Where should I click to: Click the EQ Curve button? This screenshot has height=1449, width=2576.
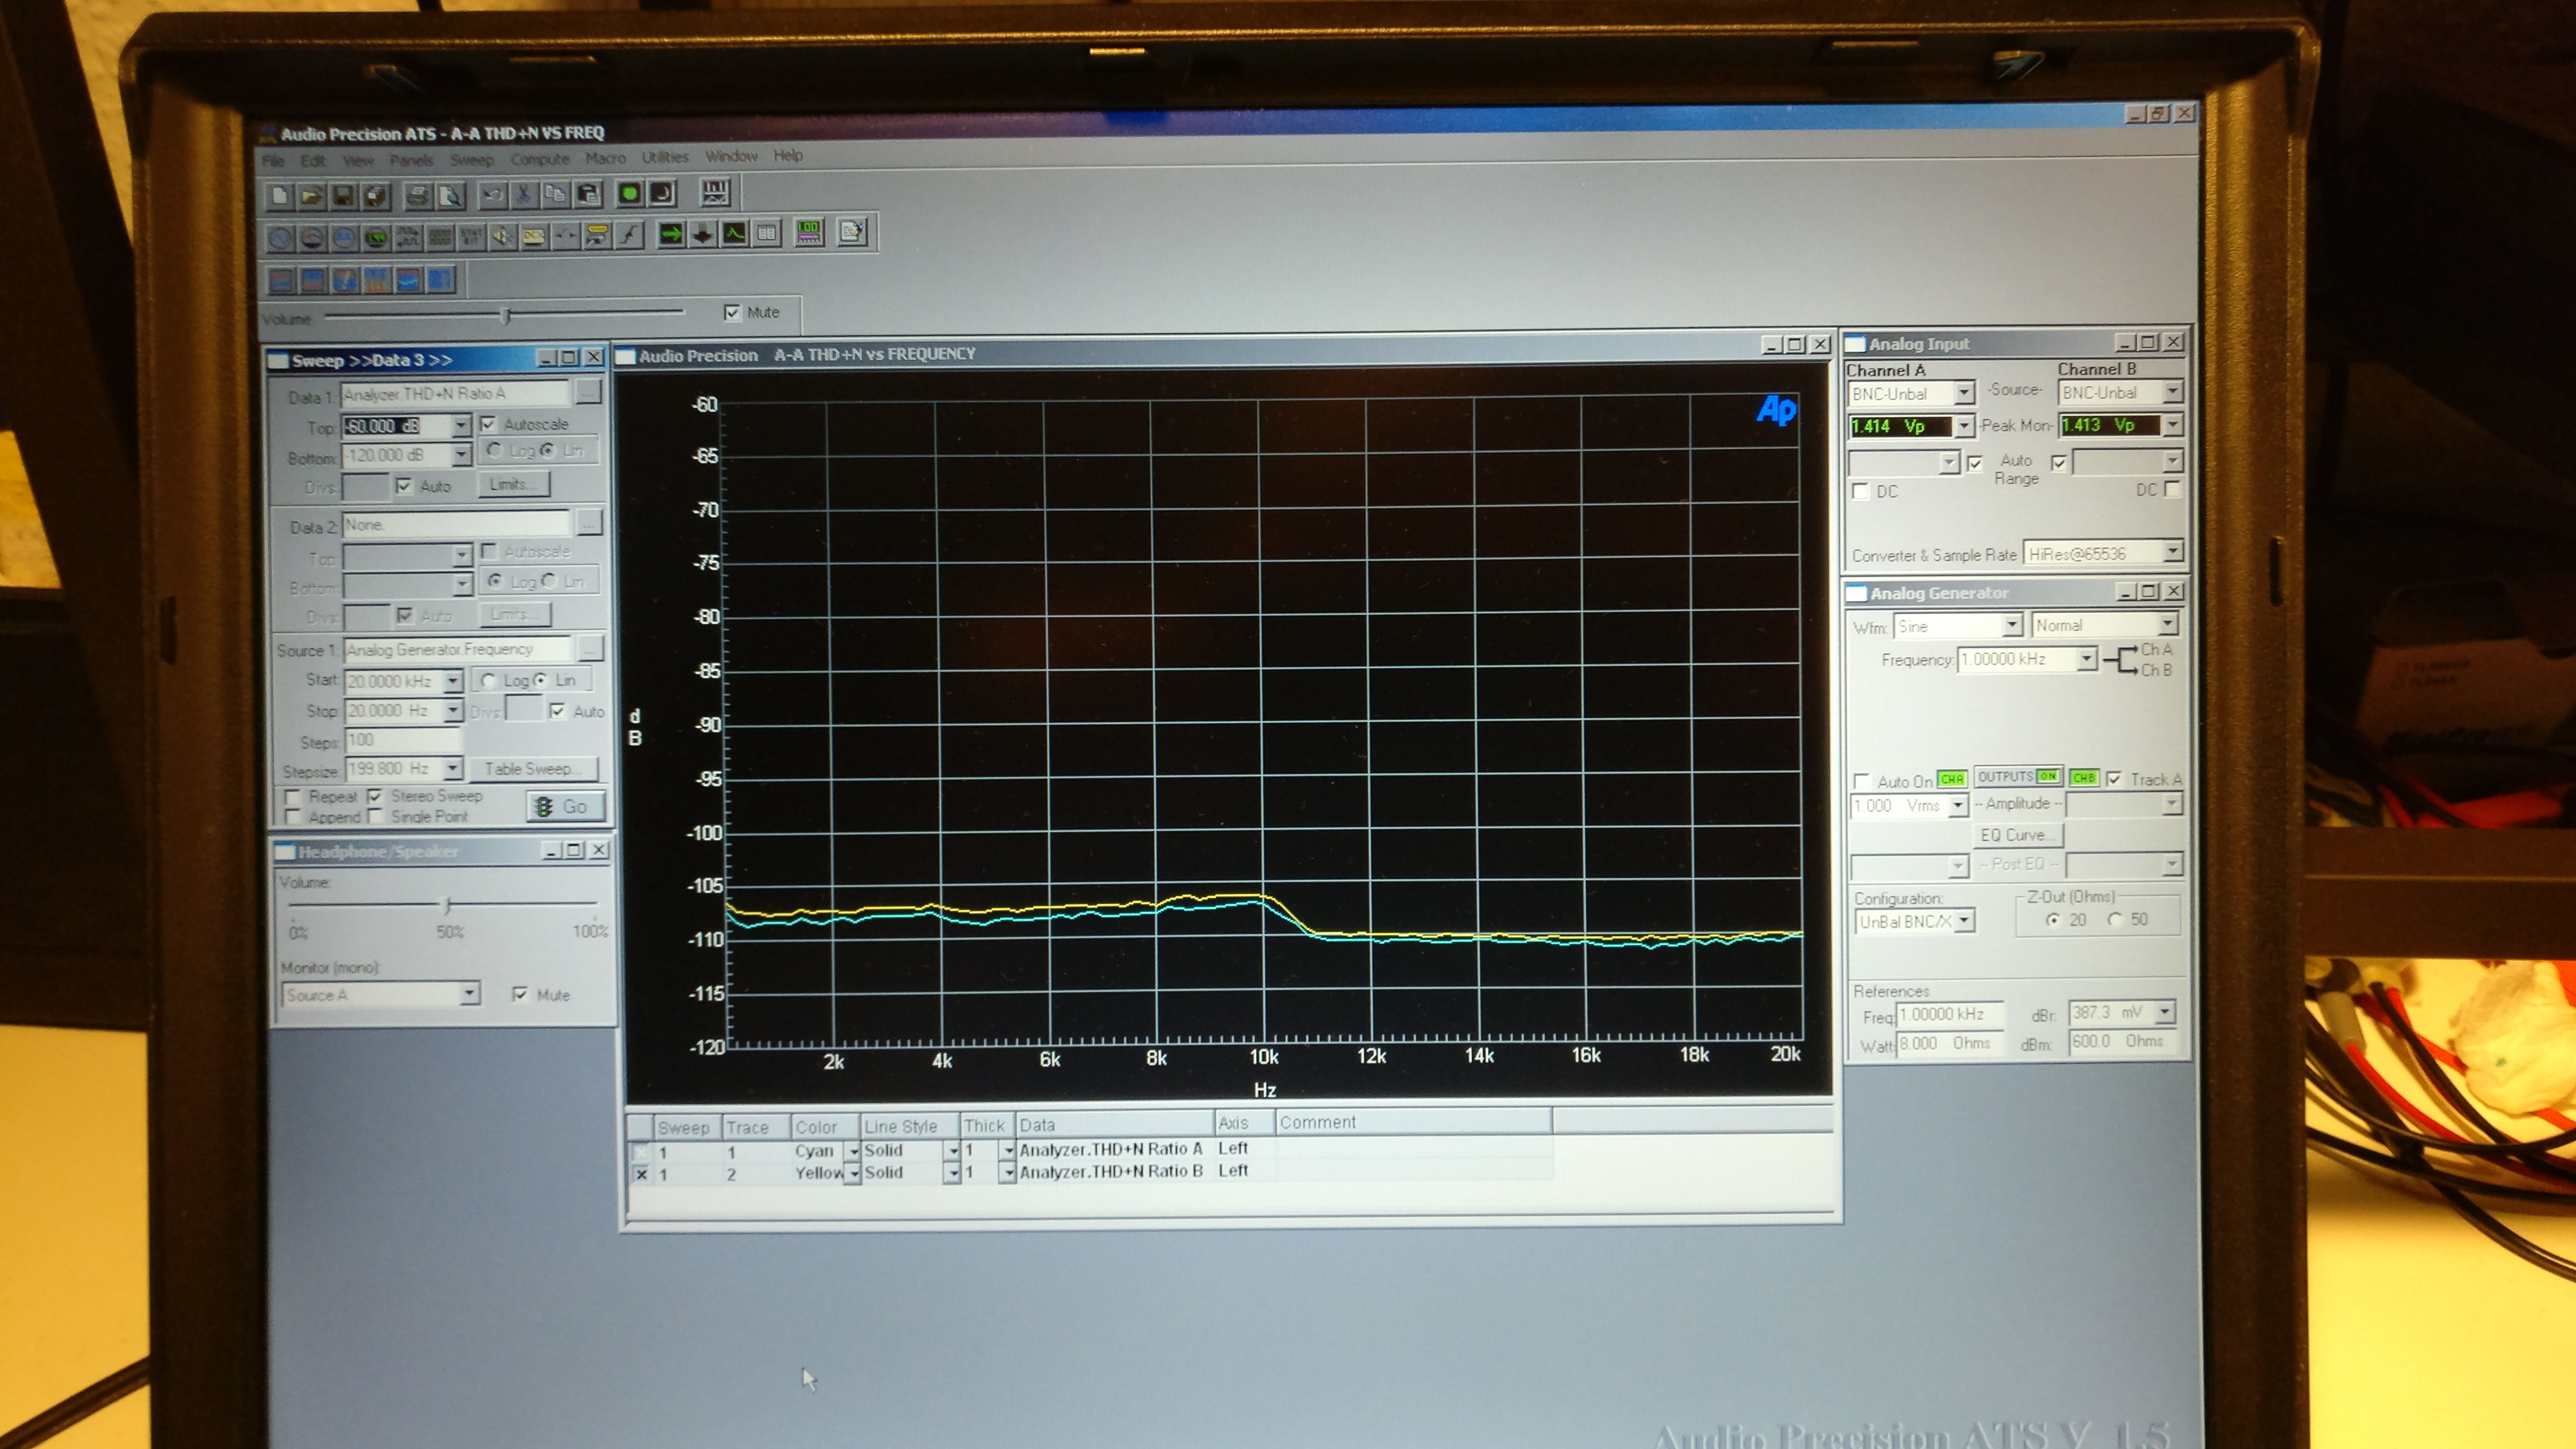[x=2018, y=835]
